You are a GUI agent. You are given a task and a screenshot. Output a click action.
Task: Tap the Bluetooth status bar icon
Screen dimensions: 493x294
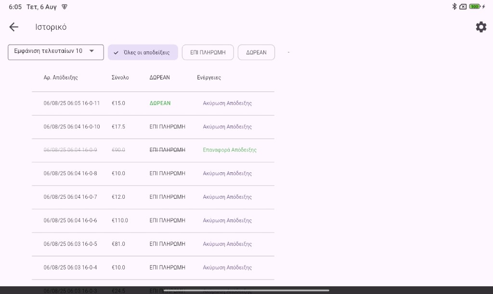[454, 7]
